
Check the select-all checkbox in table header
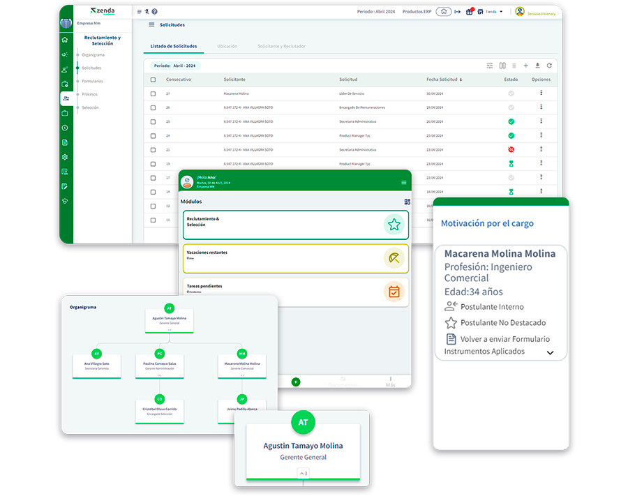(154, 80)
